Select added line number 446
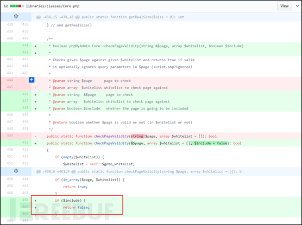 (x=25, y=94)
